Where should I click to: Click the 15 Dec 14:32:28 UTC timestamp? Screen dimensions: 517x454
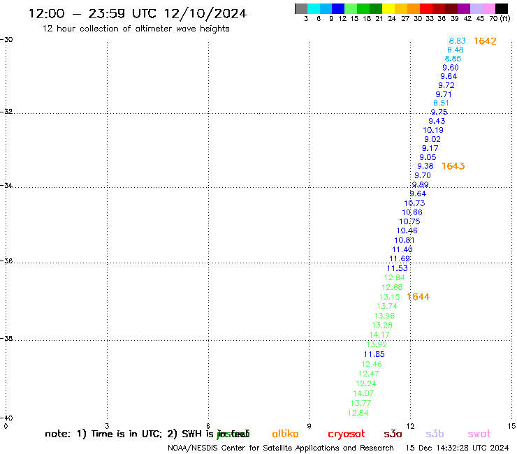click(457, 448)
